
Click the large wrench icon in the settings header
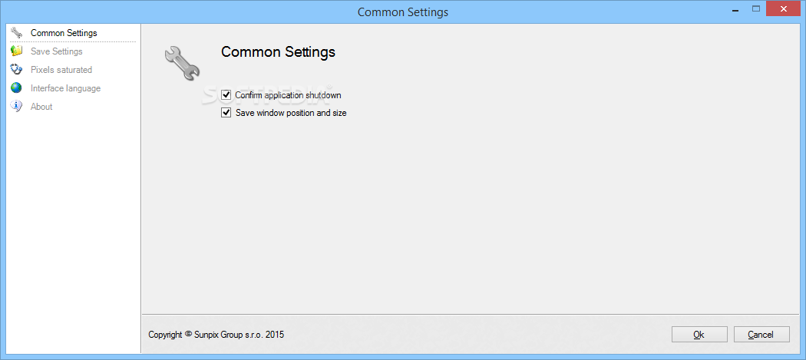click(x=183, y=63)
